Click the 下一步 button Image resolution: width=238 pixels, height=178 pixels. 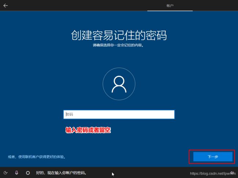(213, 157)
